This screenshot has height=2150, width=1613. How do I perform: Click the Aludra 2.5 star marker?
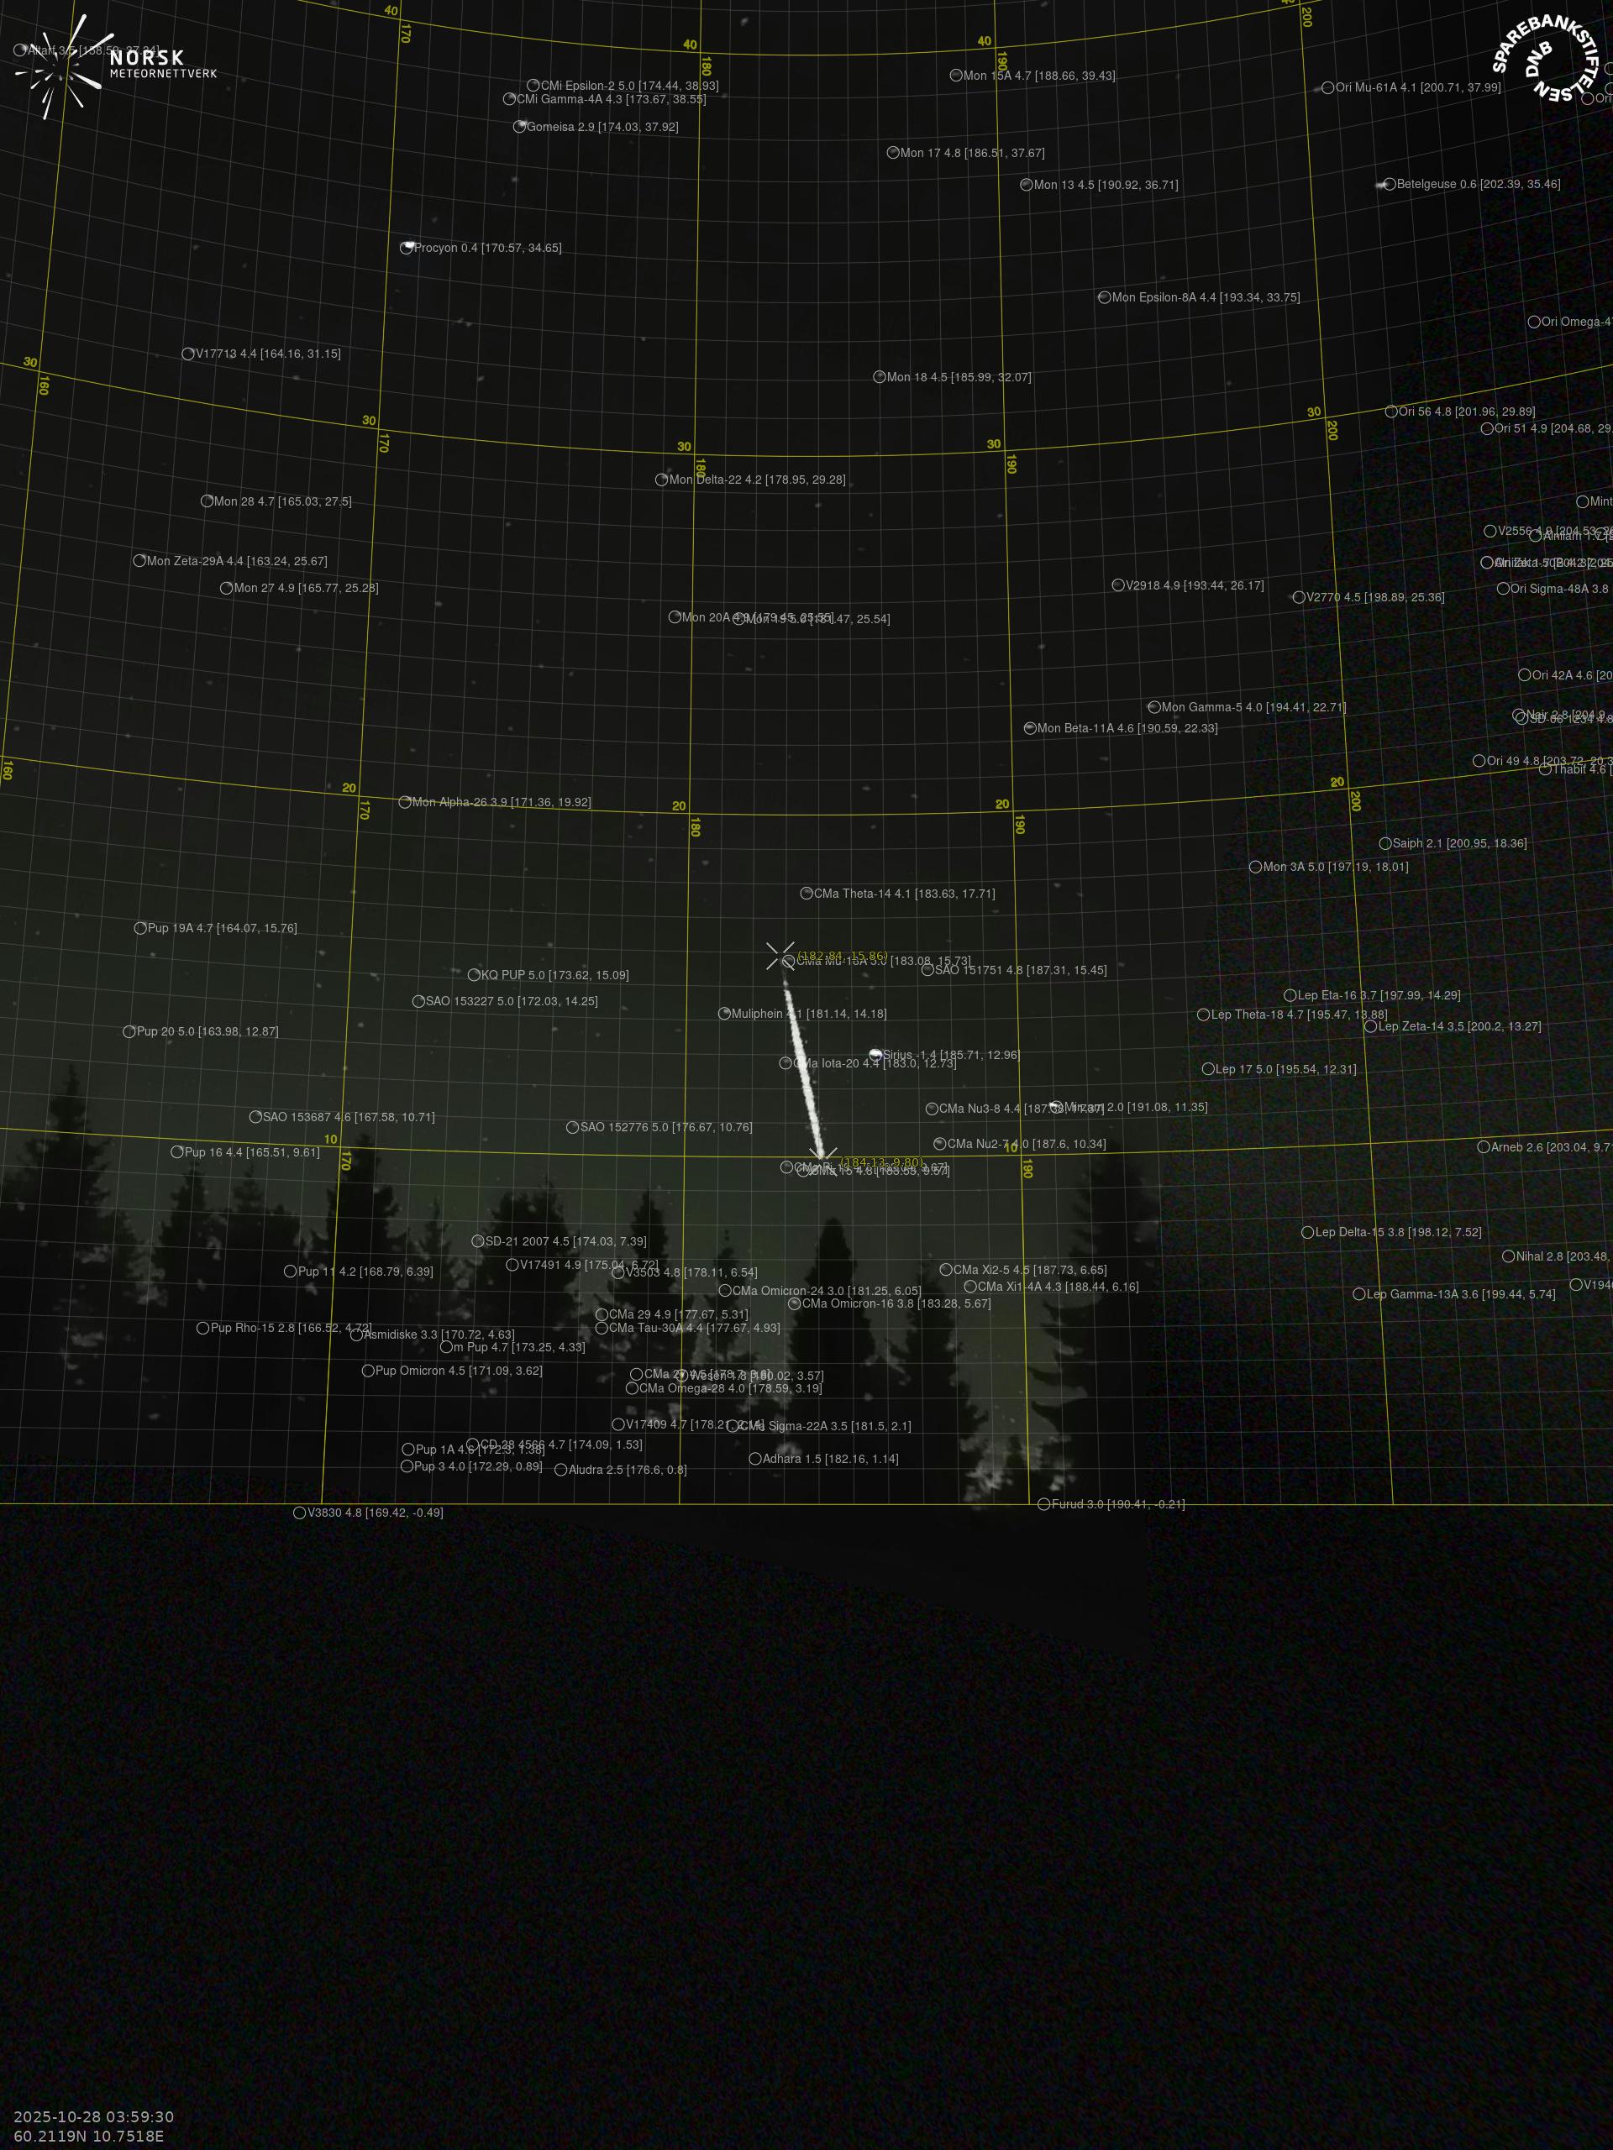point(560,1470)
